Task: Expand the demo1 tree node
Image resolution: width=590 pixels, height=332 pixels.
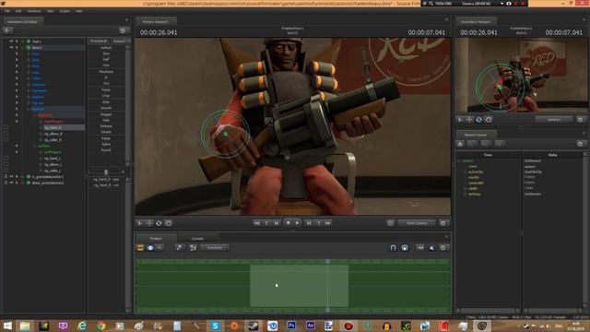Action: 17,47
